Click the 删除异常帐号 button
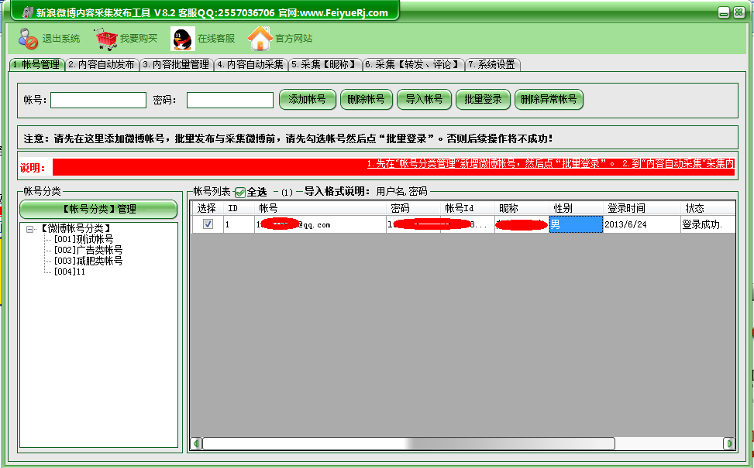754x468 pixels. coord(549,100)
